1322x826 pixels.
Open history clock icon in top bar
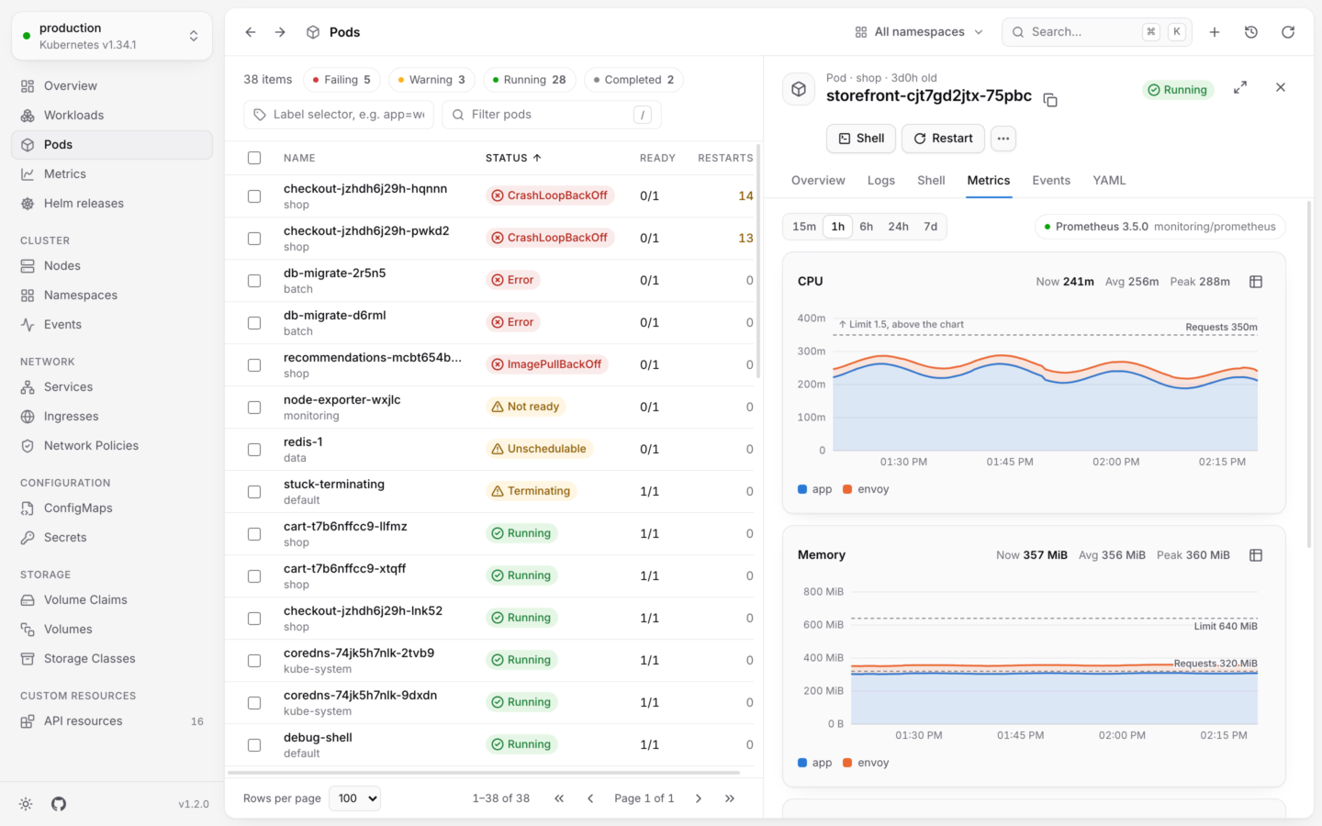pyautogui.click(x=1251, y=32)
